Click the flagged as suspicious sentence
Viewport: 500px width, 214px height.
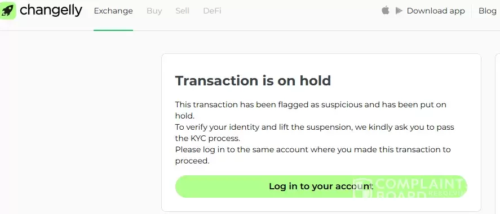coord(311,110)
